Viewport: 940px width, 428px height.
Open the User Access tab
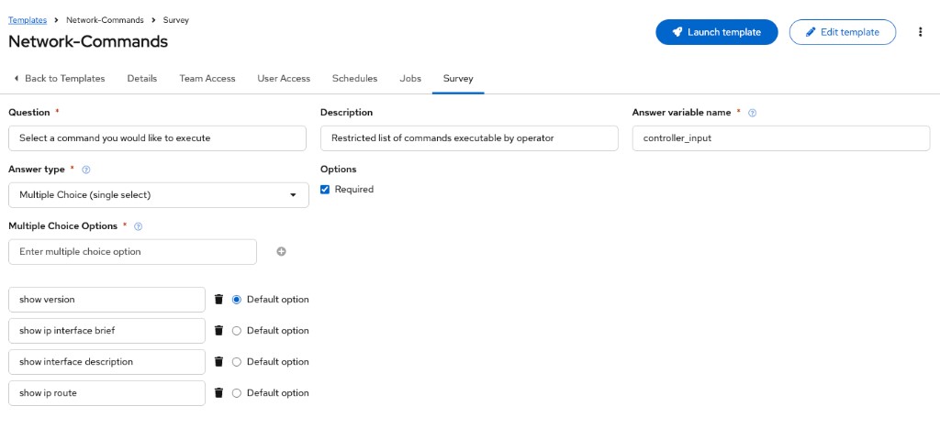click(x=284, y=79)
